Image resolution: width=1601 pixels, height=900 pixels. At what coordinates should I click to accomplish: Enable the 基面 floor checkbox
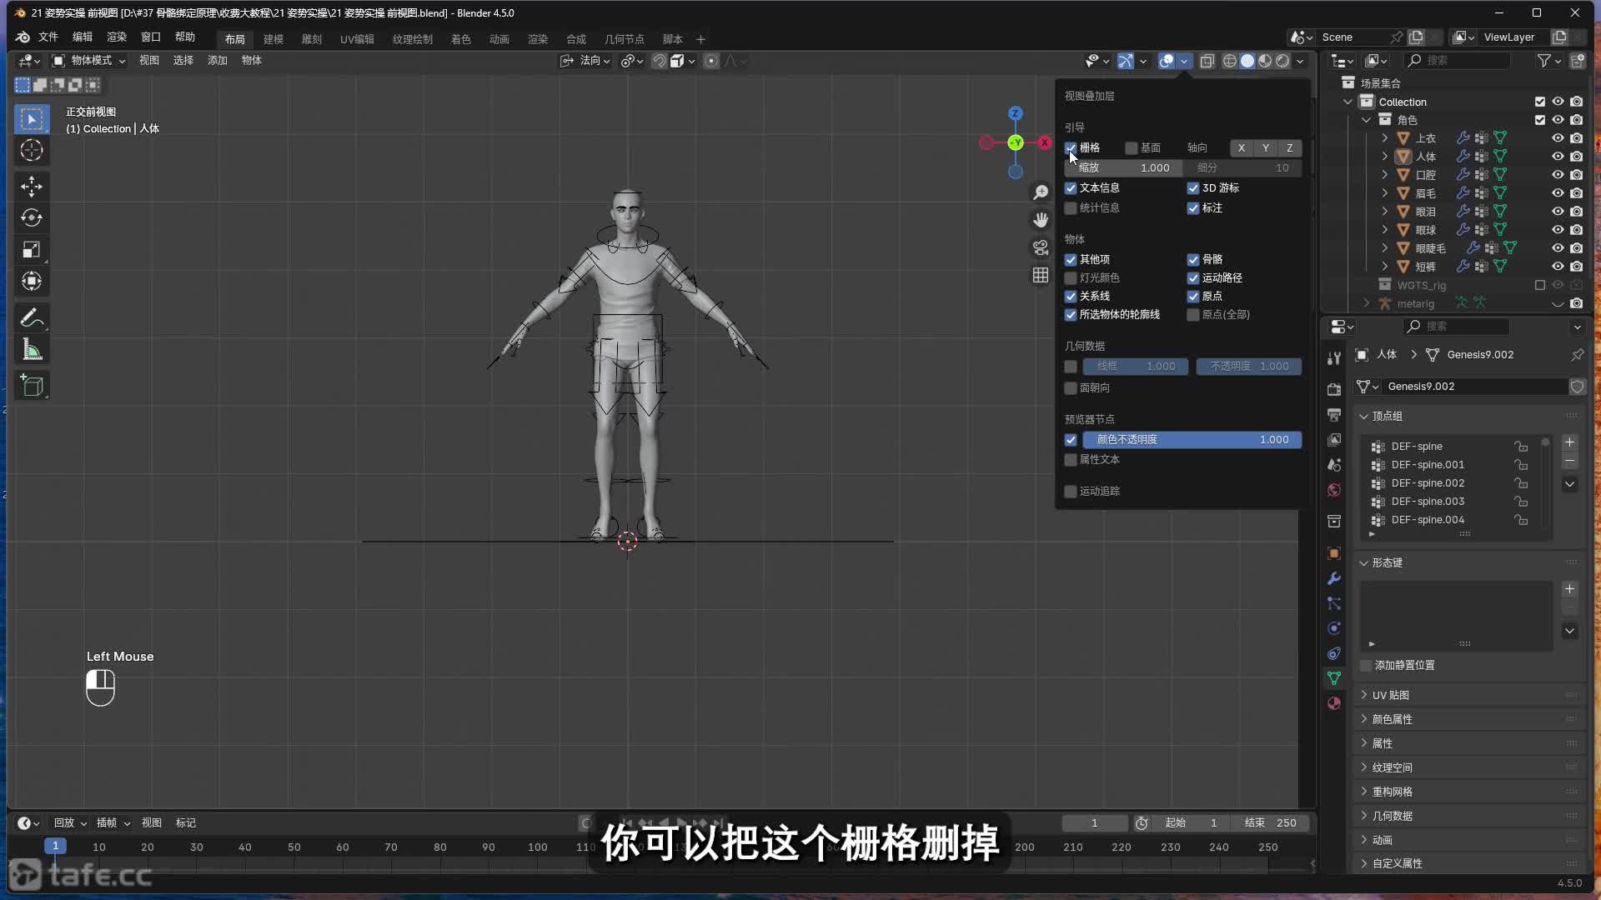[1132, 148]
